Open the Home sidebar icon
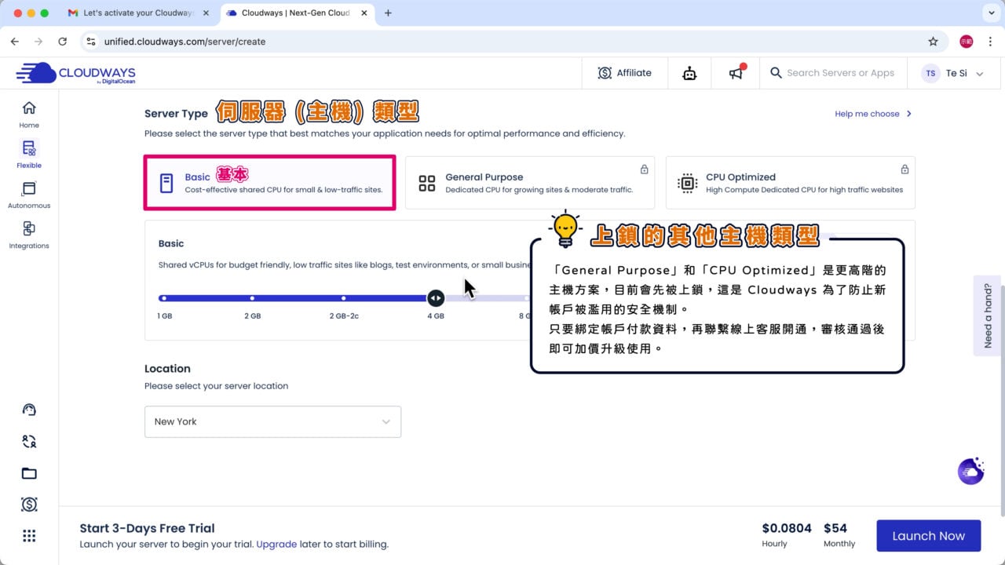 29,114
